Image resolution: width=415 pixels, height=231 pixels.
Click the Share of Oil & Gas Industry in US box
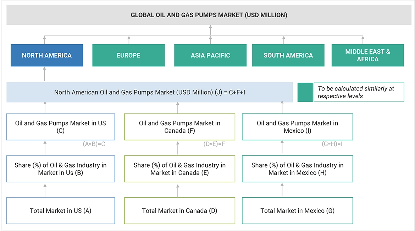61,169
